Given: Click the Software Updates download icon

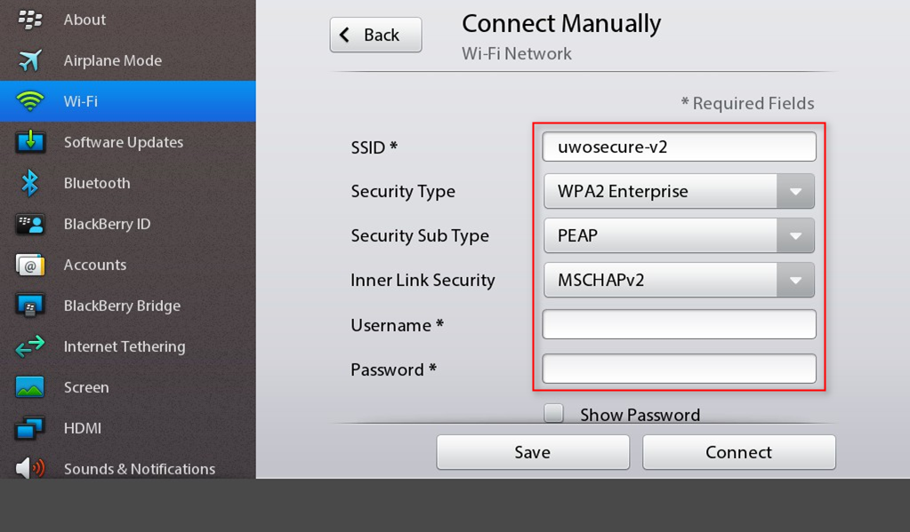Looking at the screenshot, I should pos(30,142).
